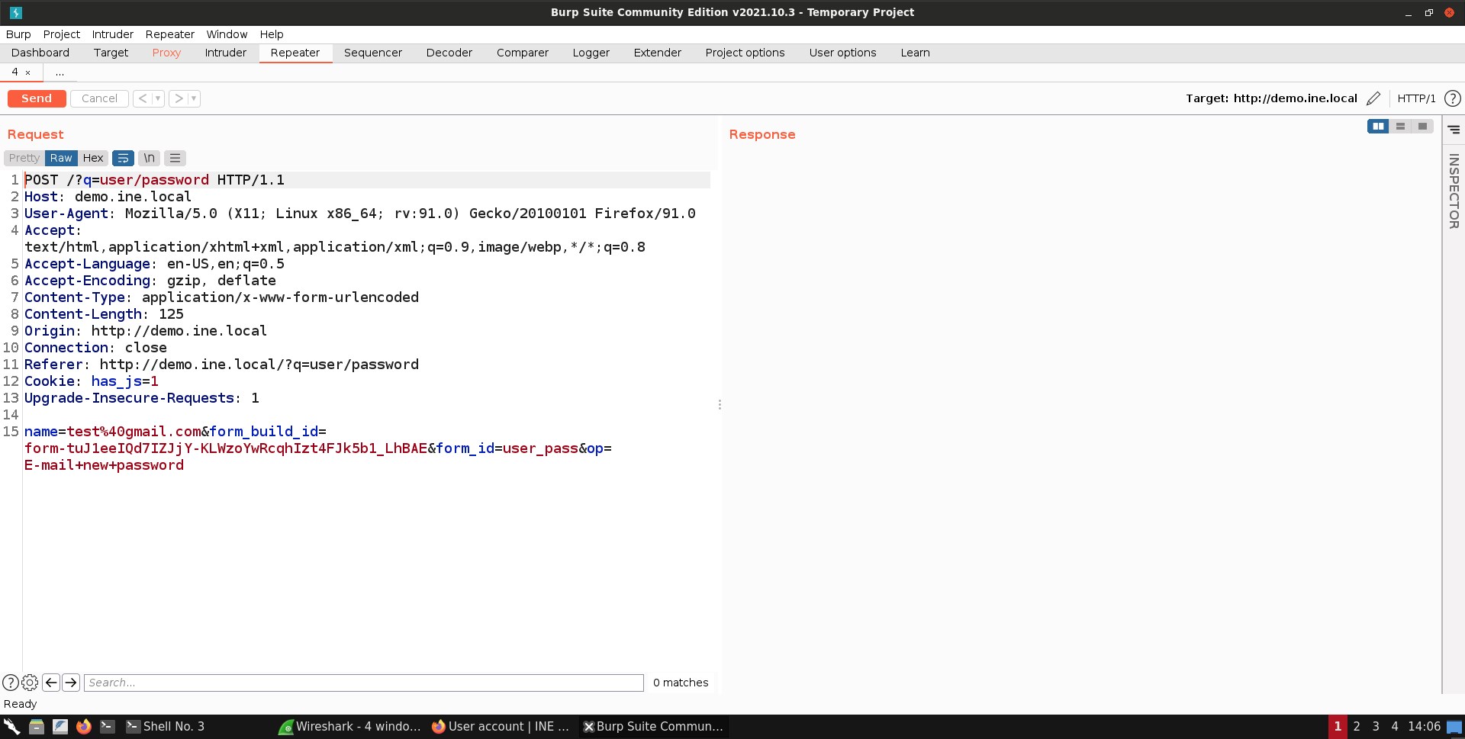1465x739 pixels.
Task: Click the Cancel button
Action: coord(99,98)
